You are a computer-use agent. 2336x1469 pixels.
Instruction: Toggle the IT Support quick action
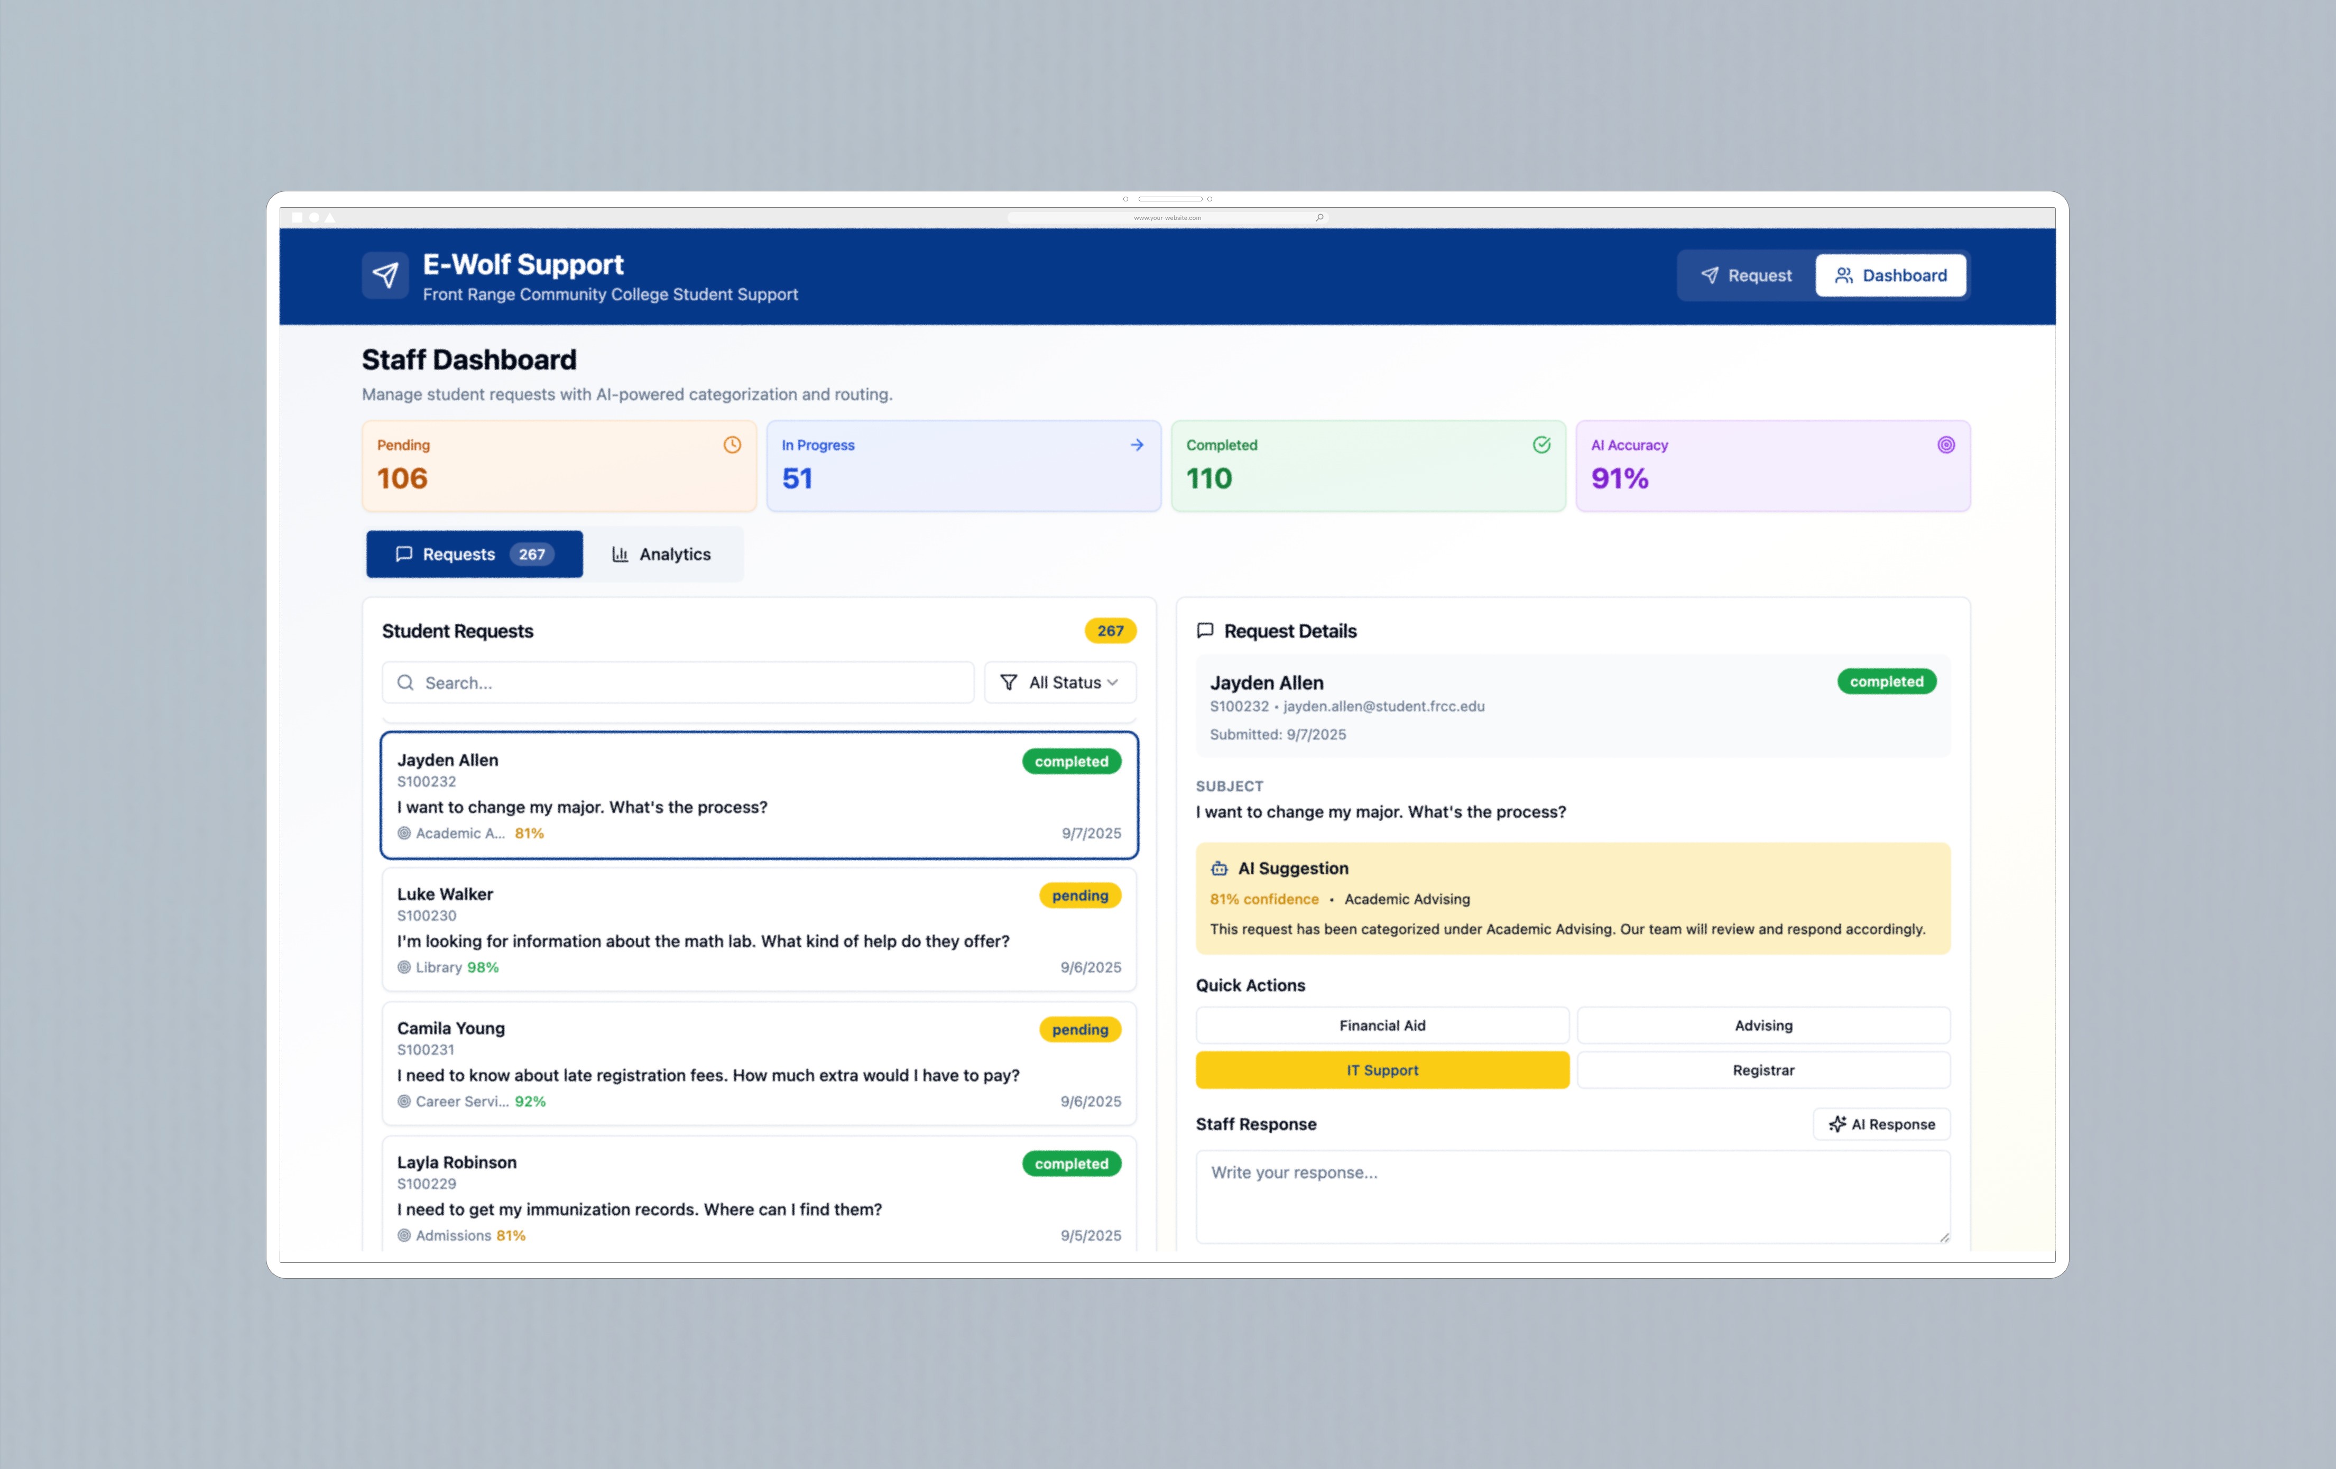[1382, 1070]
